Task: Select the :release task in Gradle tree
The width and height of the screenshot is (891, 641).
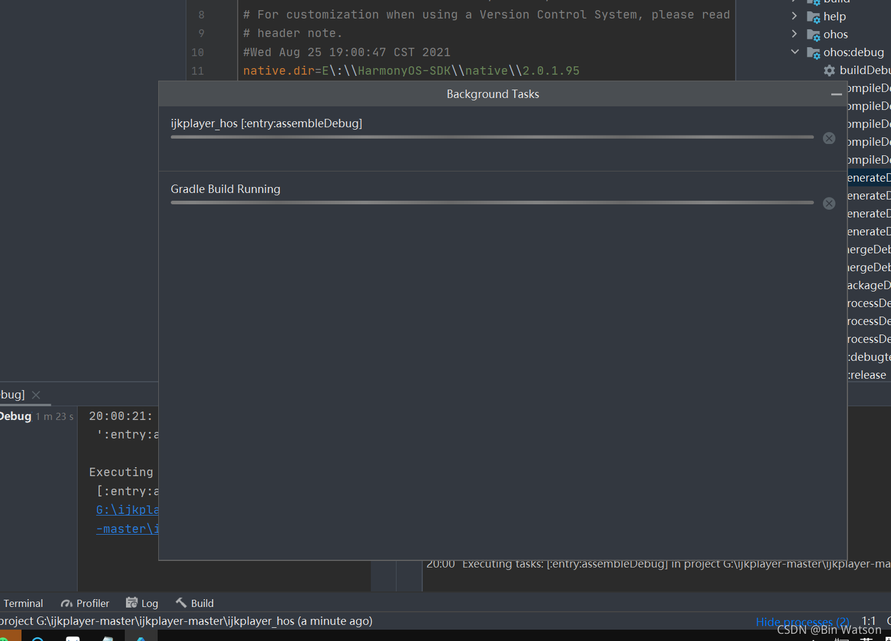Action: [867, 375]
